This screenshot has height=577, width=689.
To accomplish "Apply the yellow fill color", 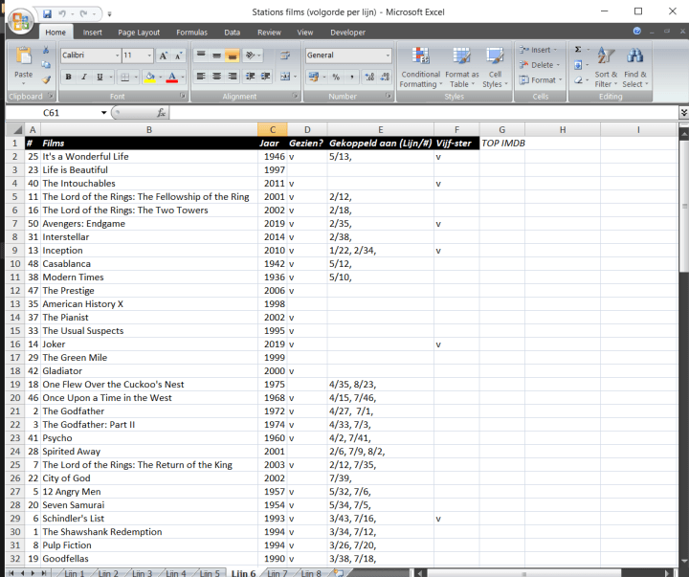I will coord(150,77).
